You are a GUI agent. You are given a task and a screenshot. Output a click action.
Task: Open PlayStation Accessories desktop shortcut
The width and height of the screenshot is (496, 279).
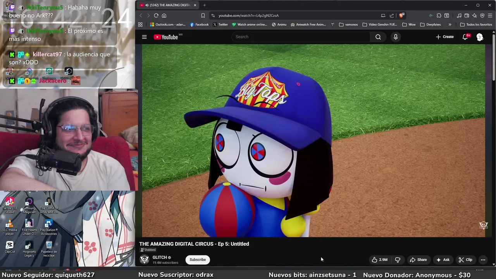(x=49, y=227)
